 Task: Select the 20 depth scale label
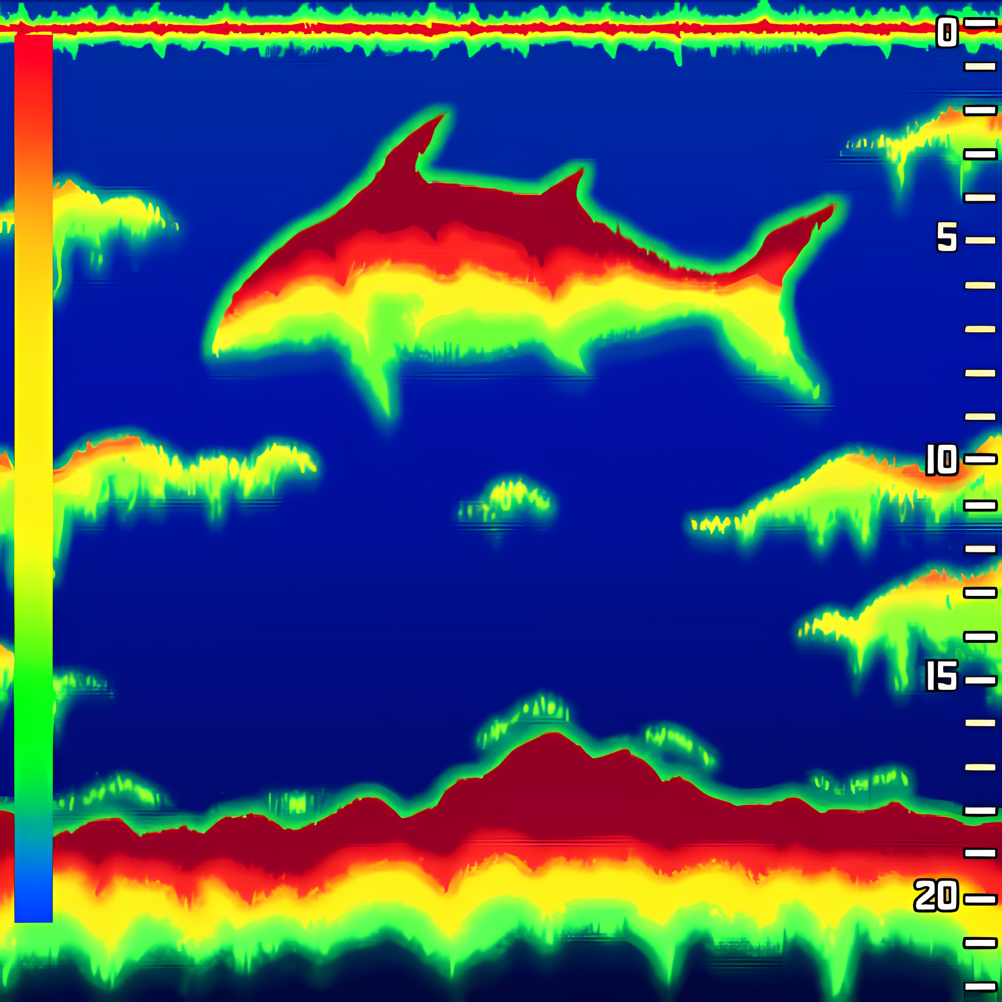pos(936,896)
